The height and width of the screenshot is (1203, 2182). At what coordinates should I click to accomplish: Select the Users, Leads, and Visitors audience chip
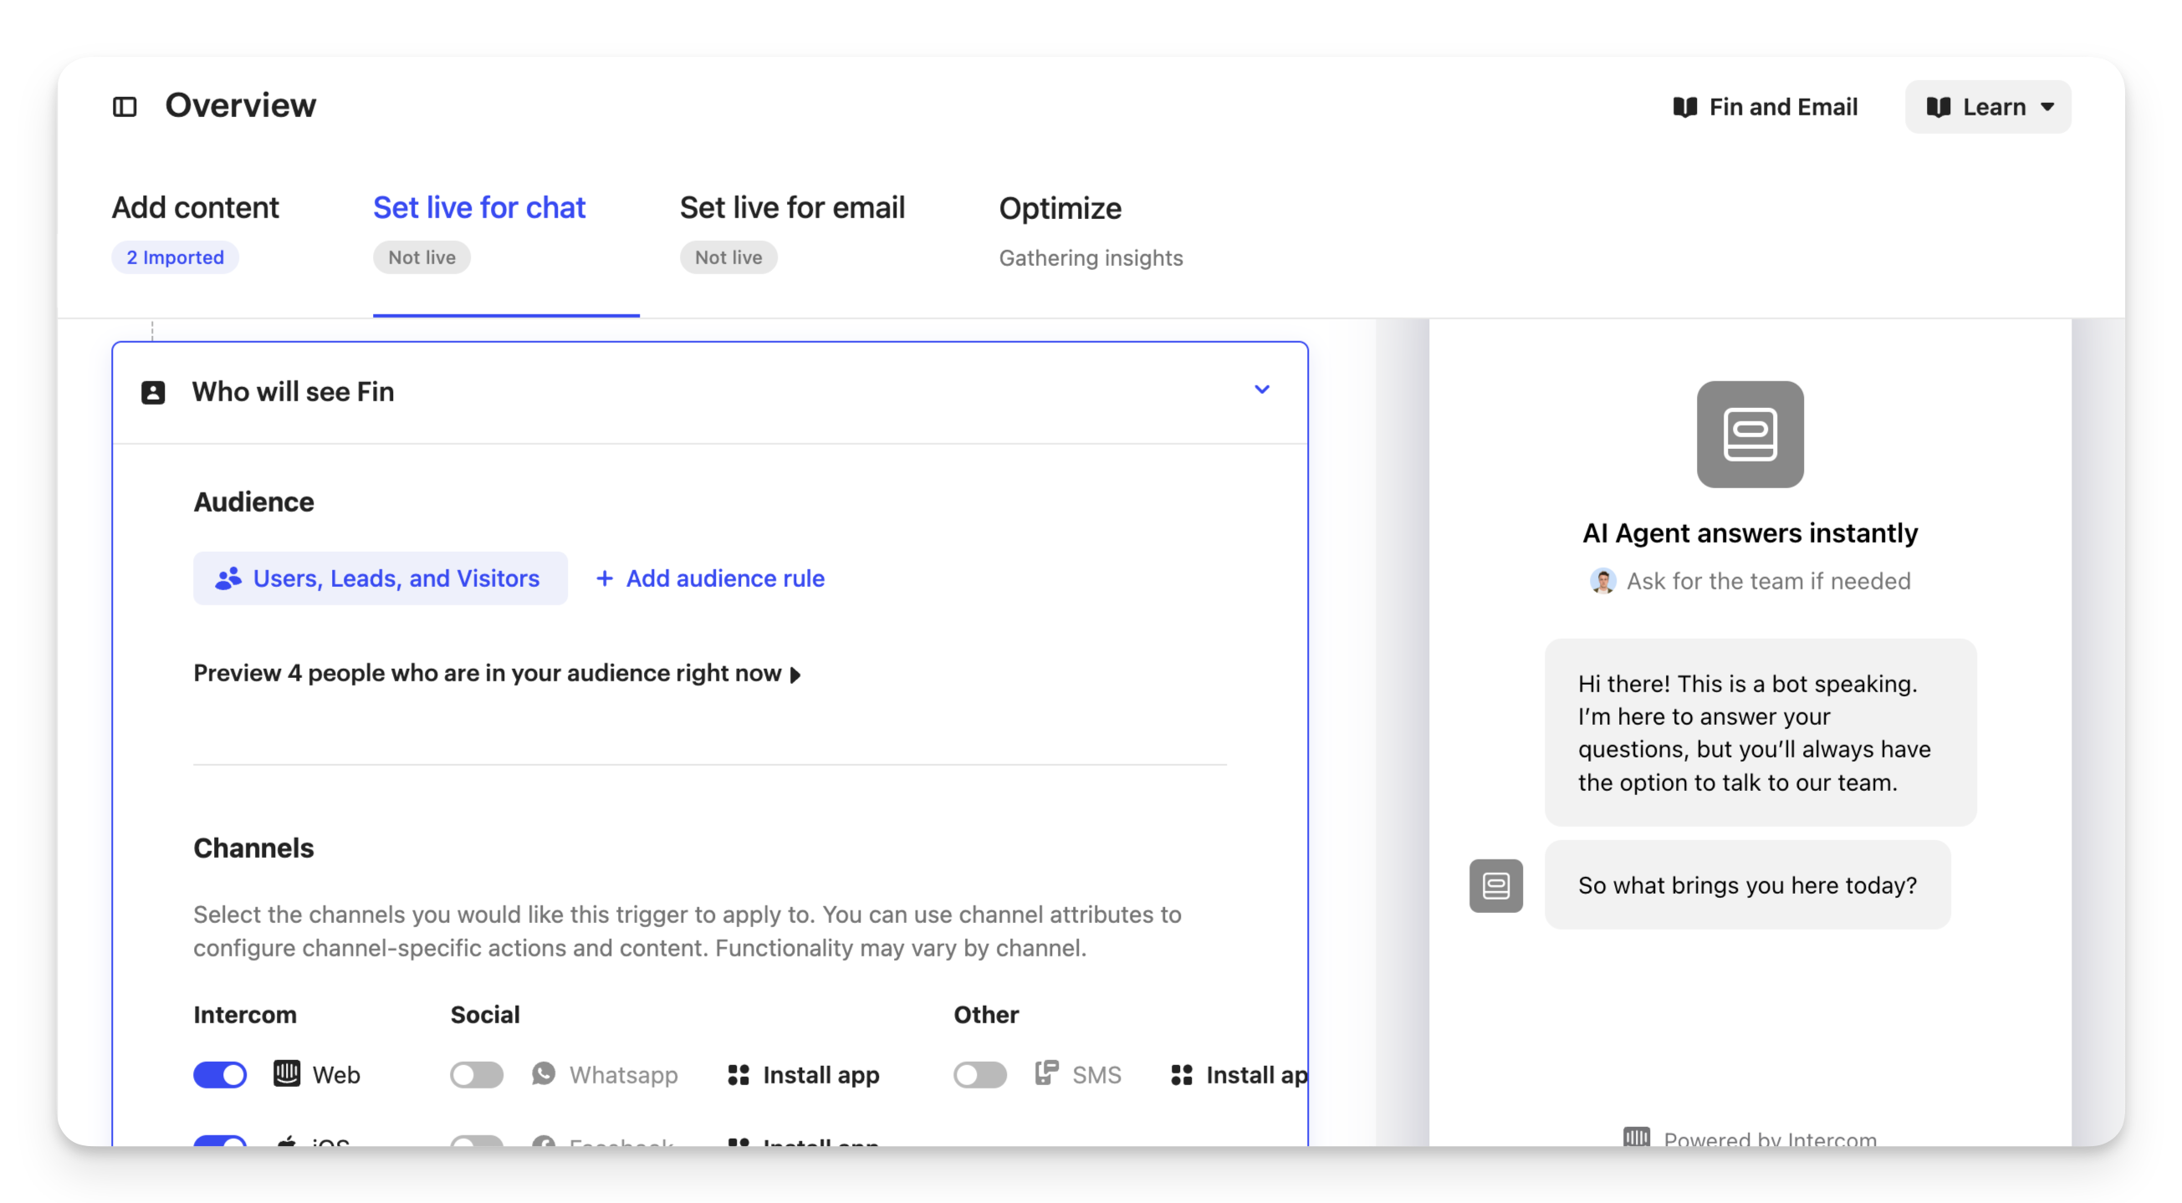(x=381, y=579)
